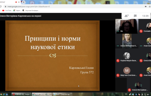Click Коріна-Марія muted microphone icon

pyautogui.click(x=118, y=61)
